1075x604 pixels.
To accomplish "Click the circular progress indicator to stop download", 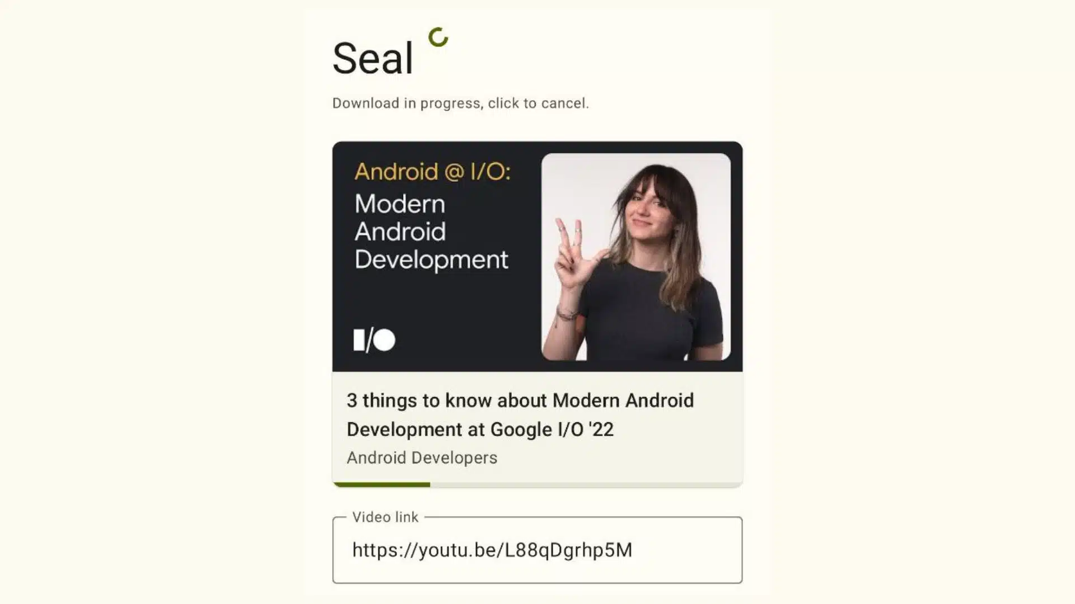I will (438, 38).
